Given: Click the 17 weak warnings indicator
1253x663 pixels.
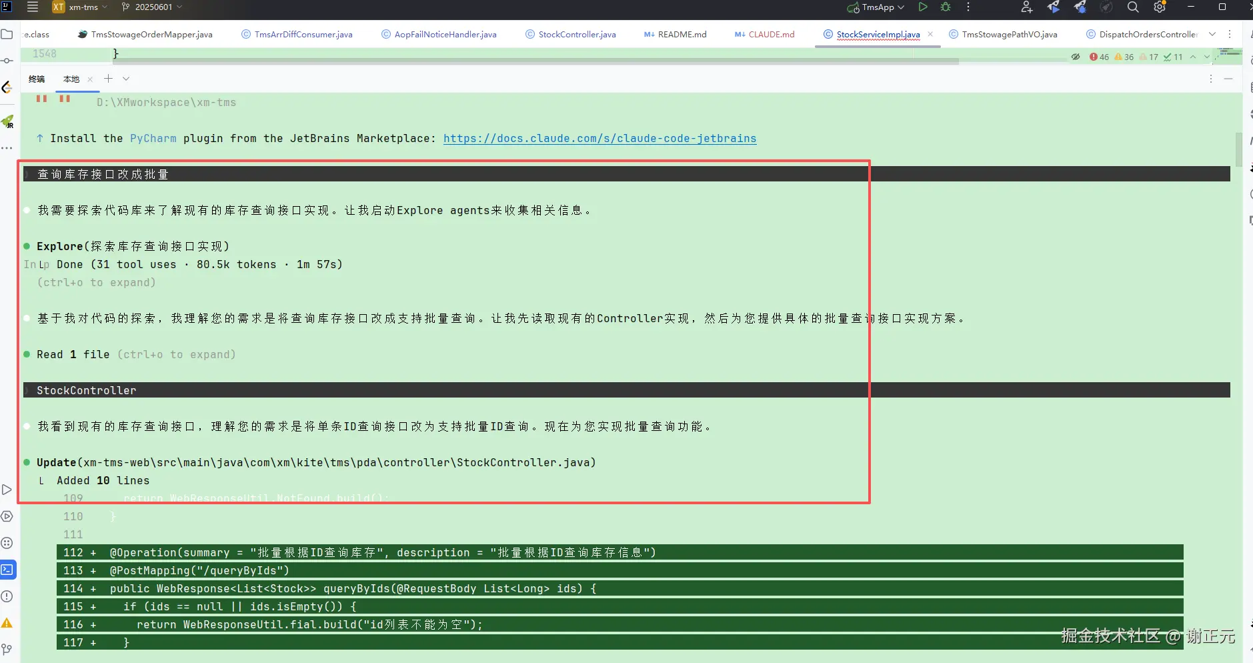Looking at the screenshot, I should click(1149, 57).
